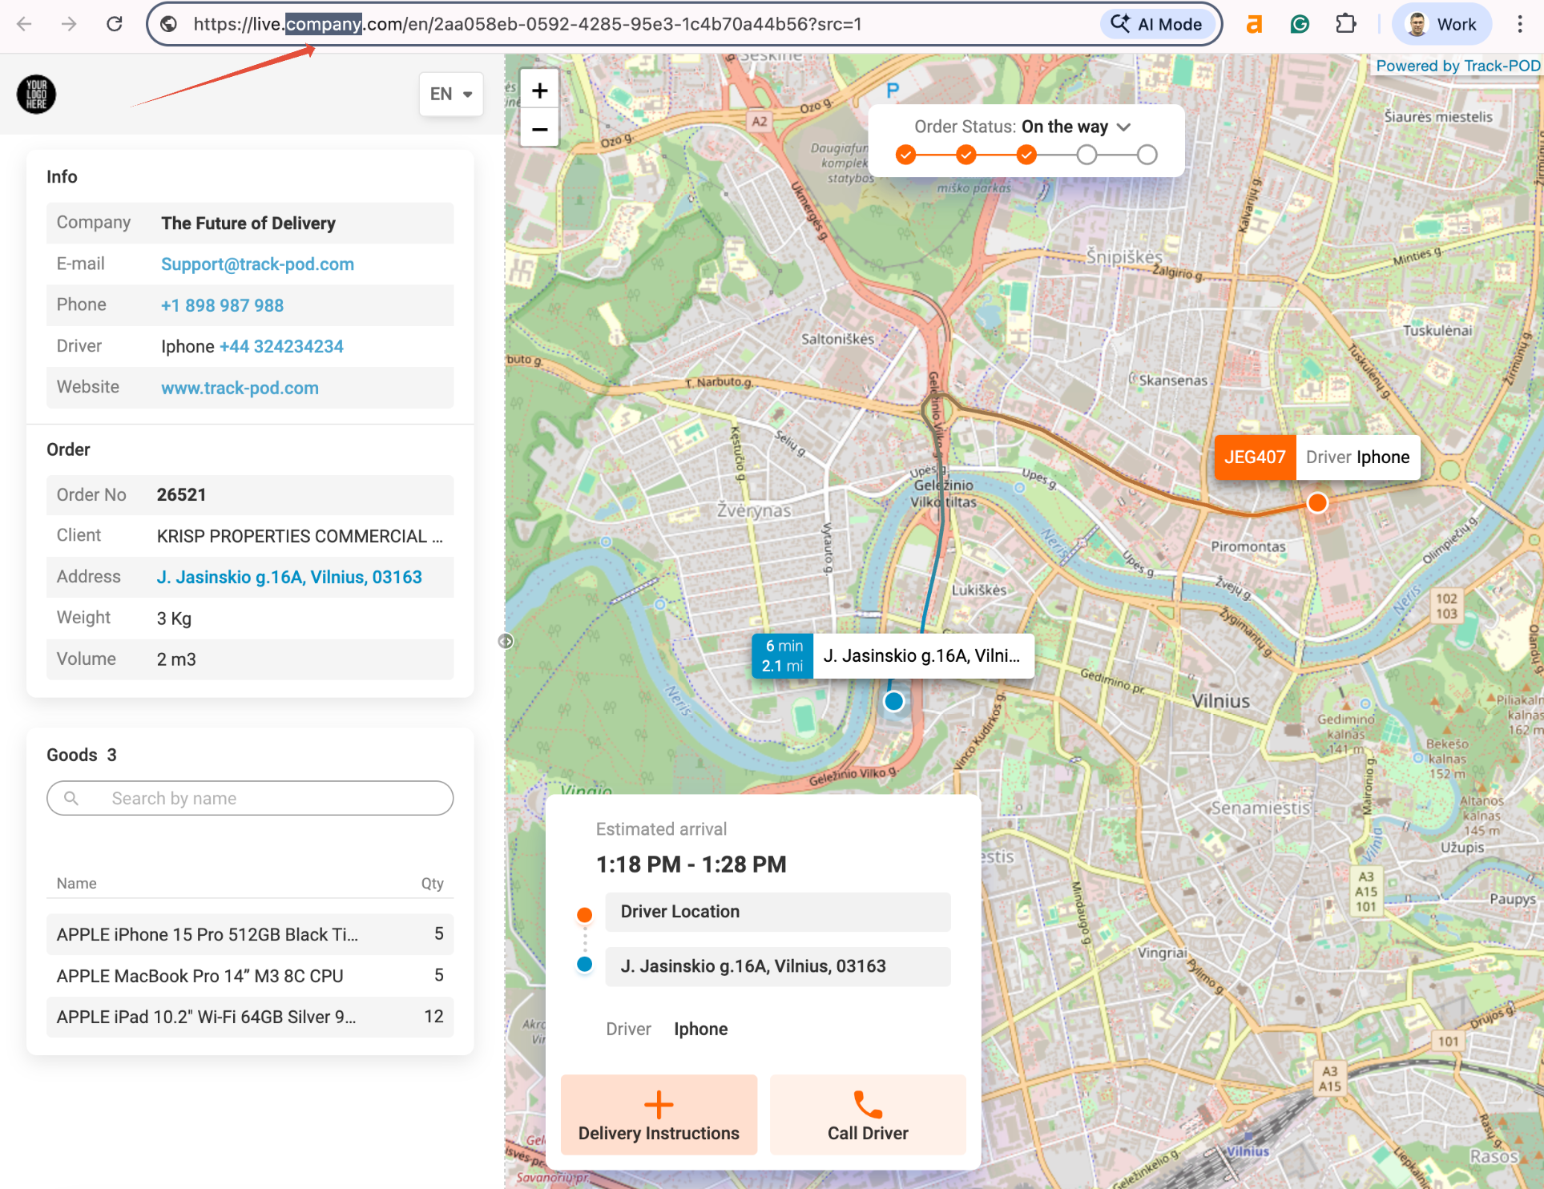Zoom in on the map
1544x1189 pixels.
click(539, 91)
